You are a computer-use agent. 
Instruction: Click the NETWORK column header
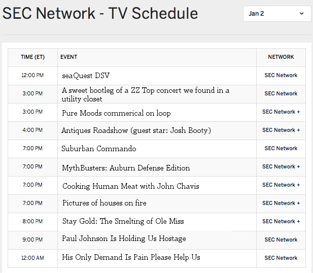(281, 57)
